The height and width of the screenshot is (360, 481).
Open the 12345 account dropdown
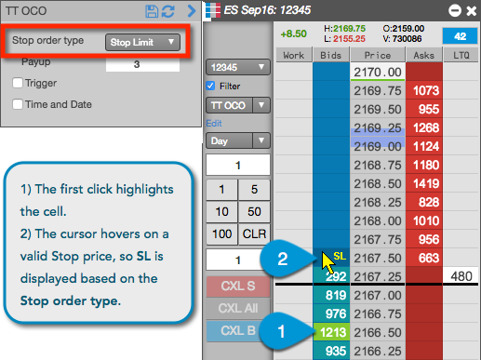238,67
